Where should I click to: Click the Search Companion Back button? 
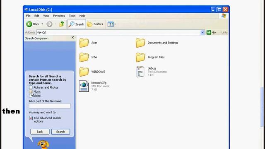40,132
